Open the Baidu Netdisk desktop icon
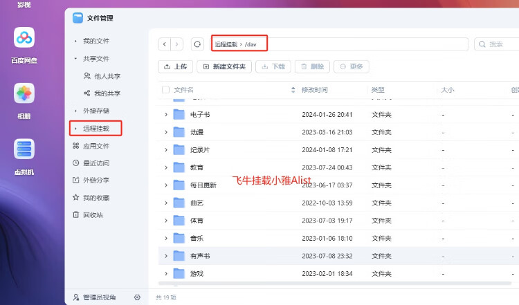 [24, 39]
